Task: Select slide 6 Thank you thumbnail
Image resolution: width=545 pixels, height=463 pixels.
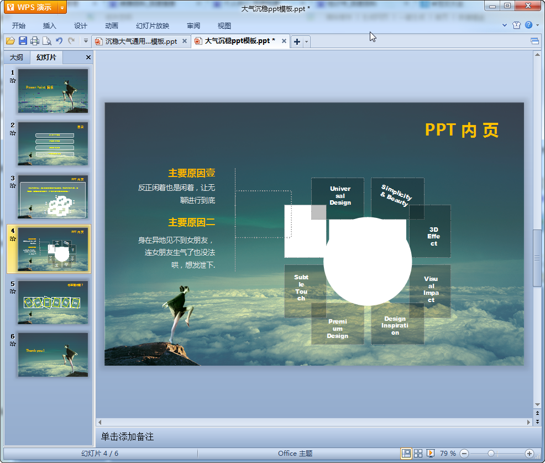Action: point(53,355)
